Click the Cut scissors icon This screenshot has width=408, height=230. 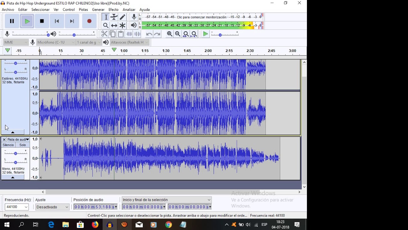pyautogui.click(x=104, y=34)
